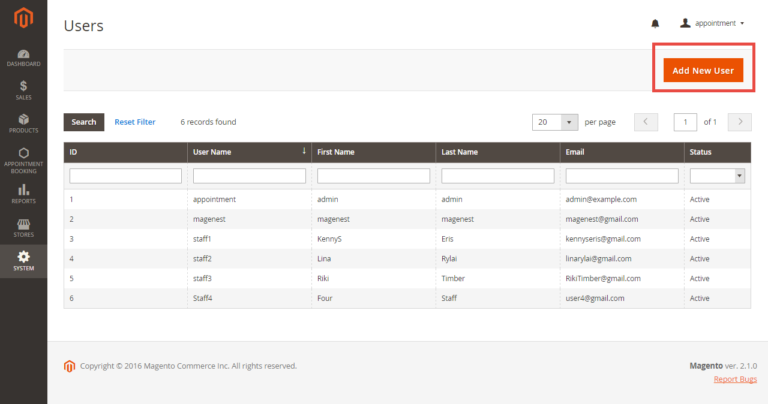Screen dimensions: 768x404
Task: Click the Reset Filter link
Action: [x=135, y=122]
